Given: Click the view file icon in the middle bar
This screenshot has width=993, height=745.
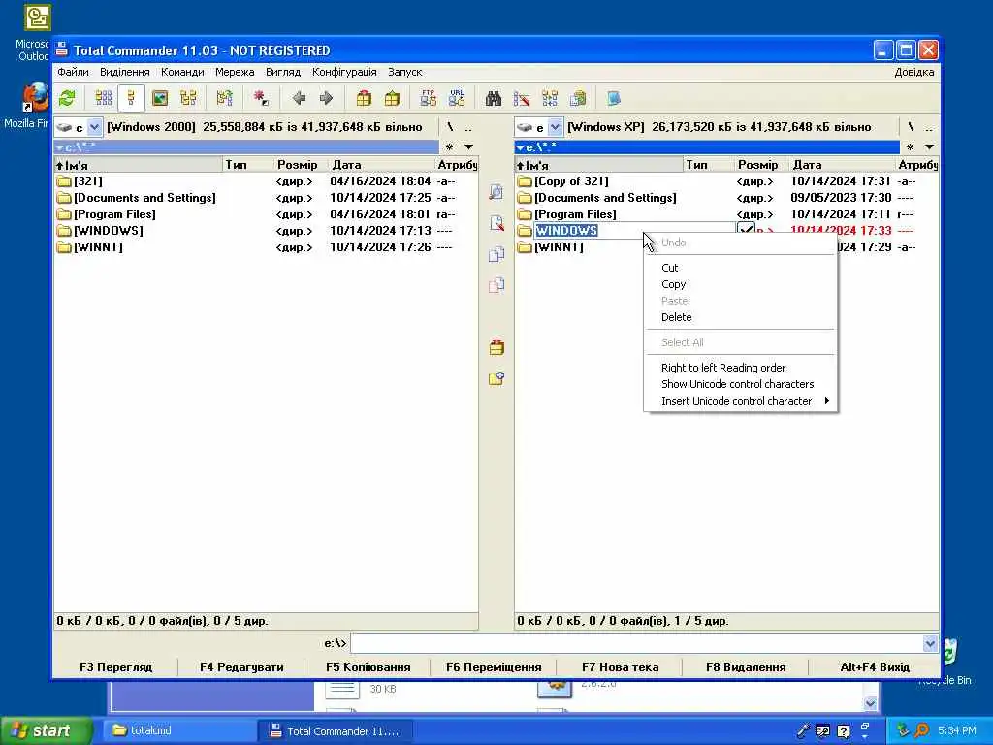Looking at the screenshot, I should click(x=496, y=192).
